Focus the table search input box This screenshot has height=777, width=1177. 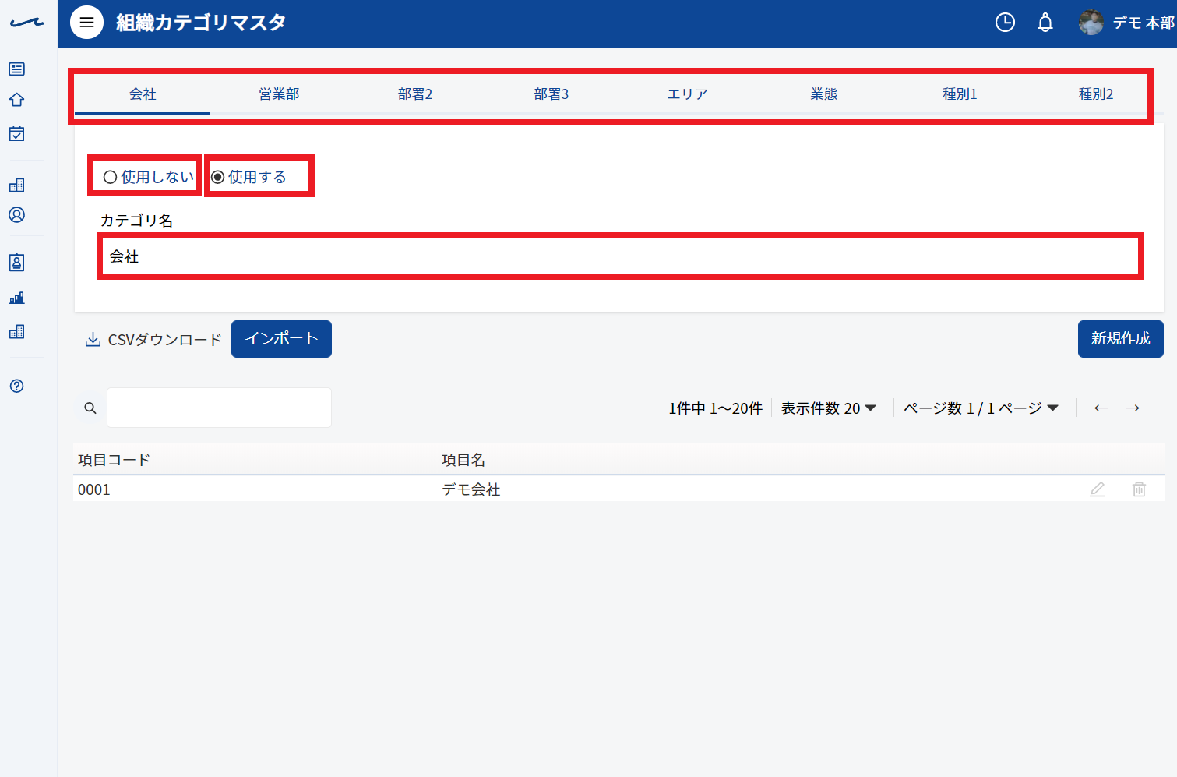pos(219,408)
